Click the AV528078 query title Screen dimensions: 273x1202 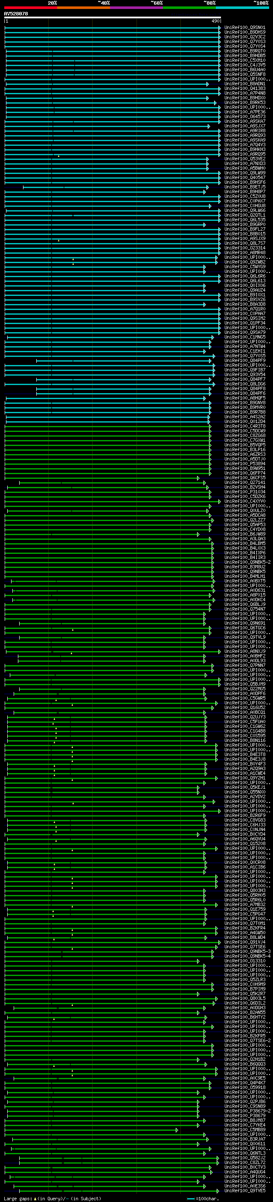16,14
